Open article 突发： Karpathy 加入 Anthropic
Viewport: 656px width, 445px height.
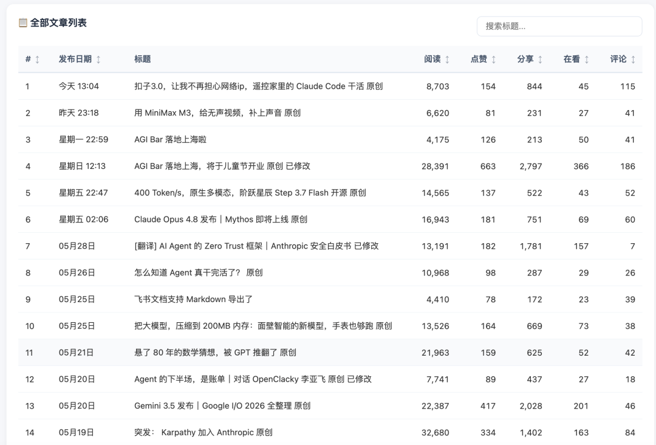click(203, 432)
